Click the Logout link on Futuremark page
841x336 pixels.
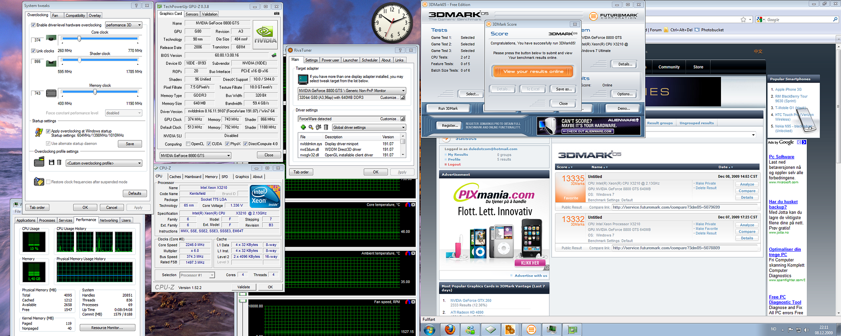tap(454, 164)
